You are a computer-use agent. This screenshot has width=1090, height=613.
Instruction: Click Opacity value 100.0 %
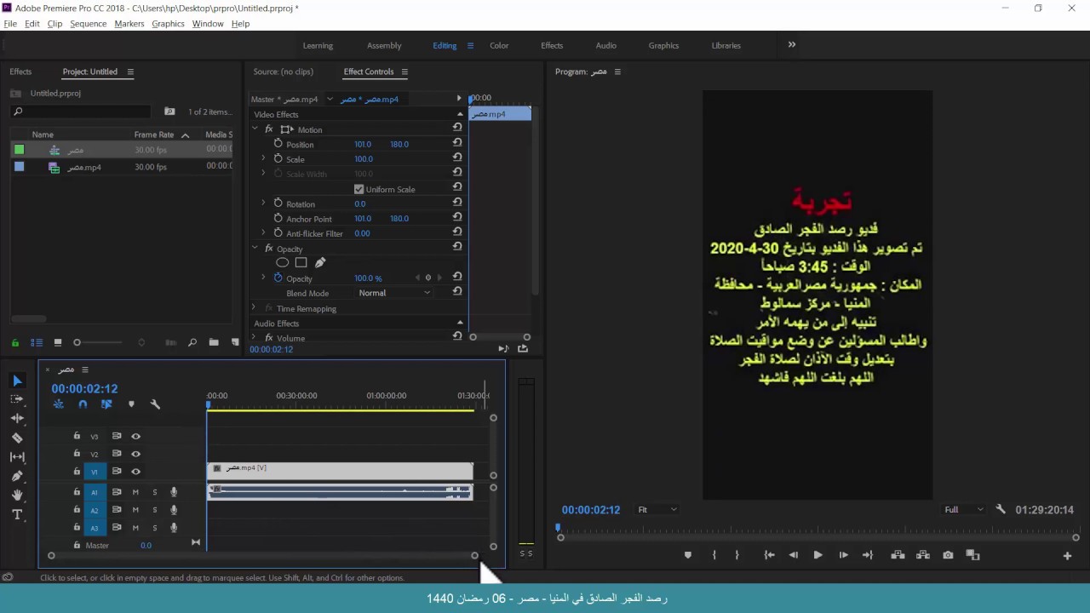point(368,278)
